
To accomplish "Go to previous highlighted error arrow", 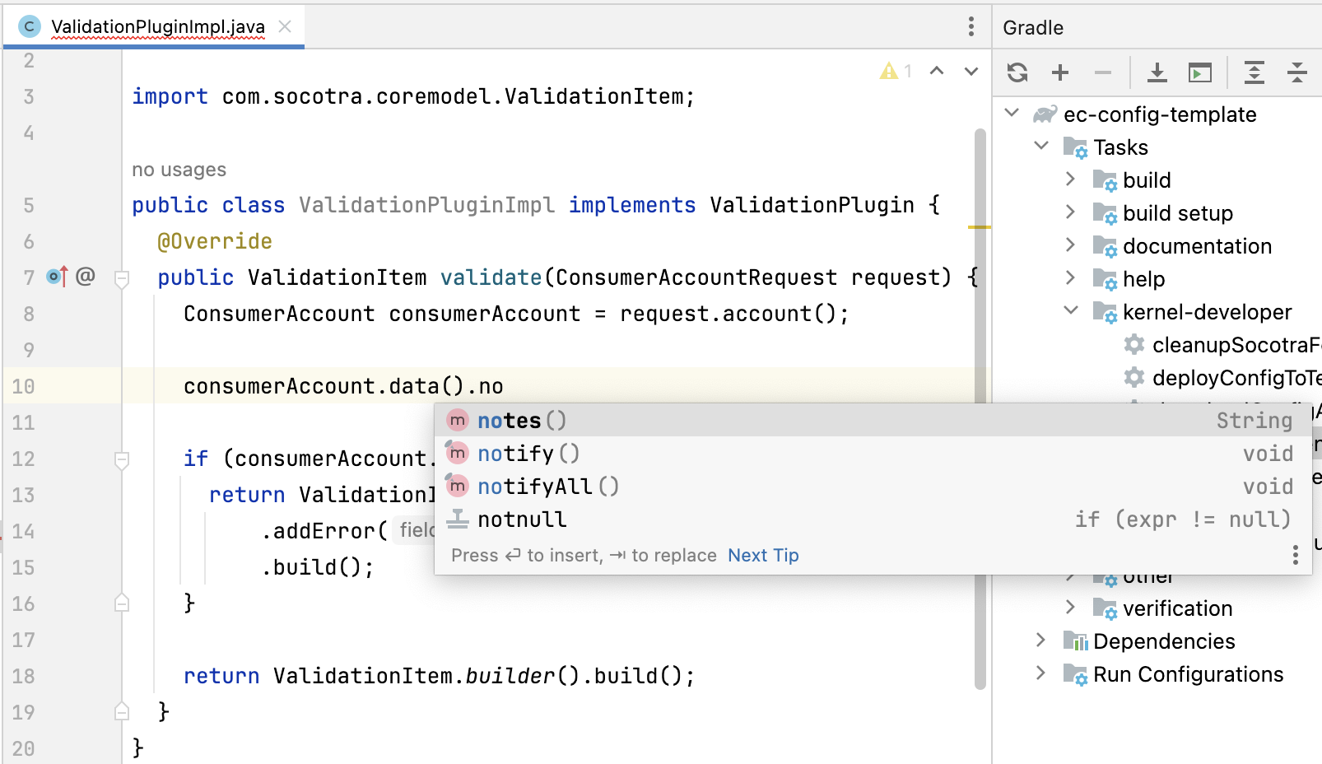I will tap(937, 72).
